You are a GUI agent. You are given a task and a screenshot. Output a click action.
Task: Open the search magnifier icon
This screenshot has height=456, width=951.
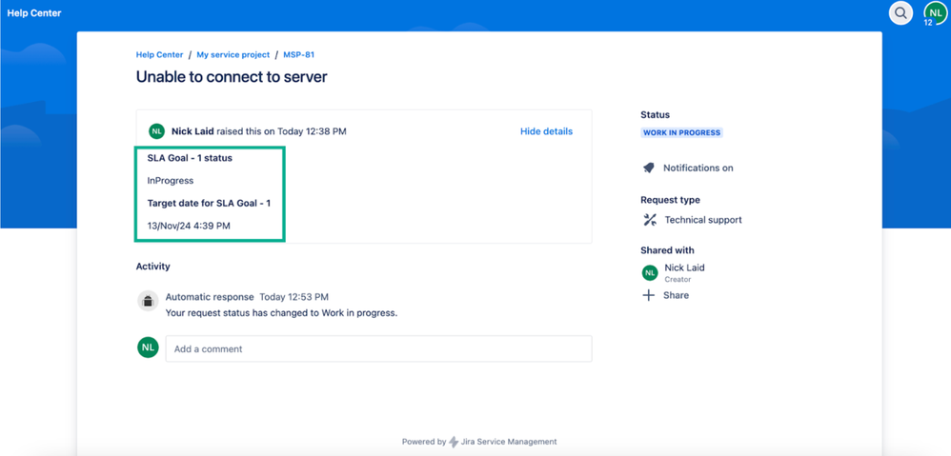click(x=900, y=12)
